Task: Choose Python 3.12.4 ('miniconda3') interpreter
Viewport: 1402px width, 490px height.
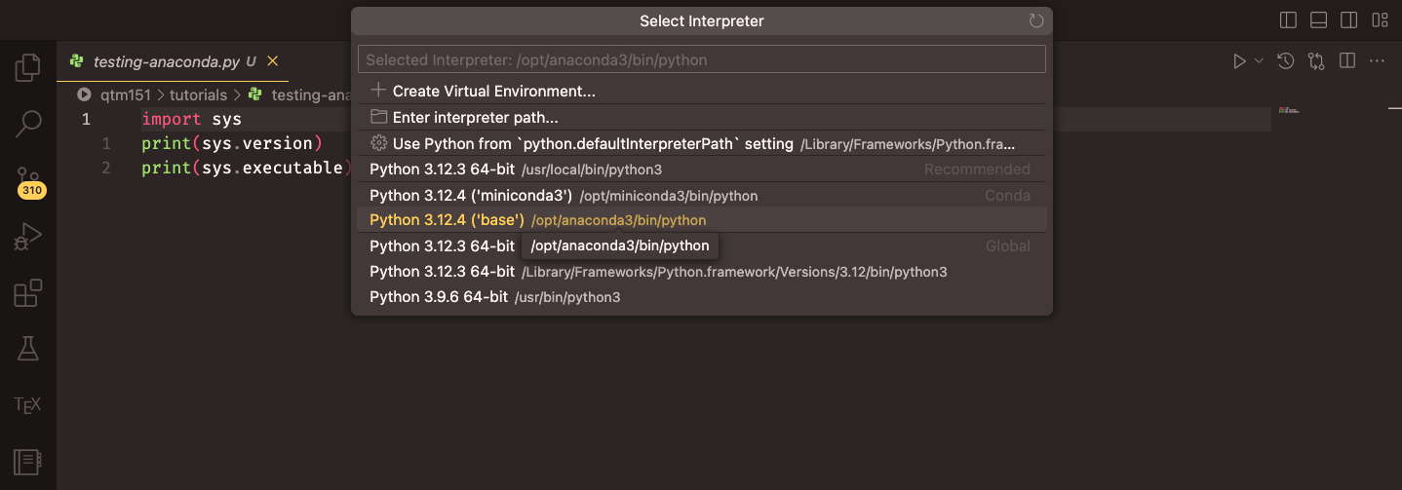Action: [471, 196]
